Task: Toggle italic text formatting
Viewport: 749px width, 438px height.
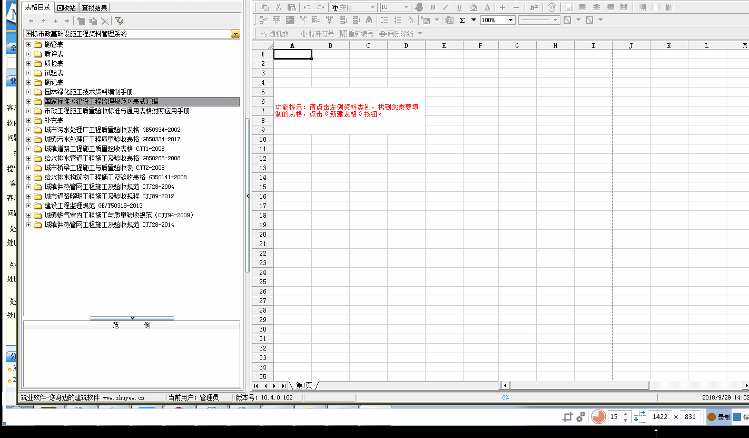Action: pyautogui.click(x=446, y=7)
